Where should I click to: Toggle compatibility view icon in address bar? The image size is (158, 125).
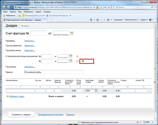pyautogui.click(x=101, y=7)
